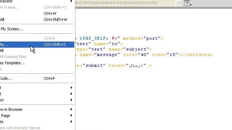Expand the submenu entry ending in 'ert'
The width and height of the screenshot is (232, 130).
pyautogui.click(x=37, y=100)
